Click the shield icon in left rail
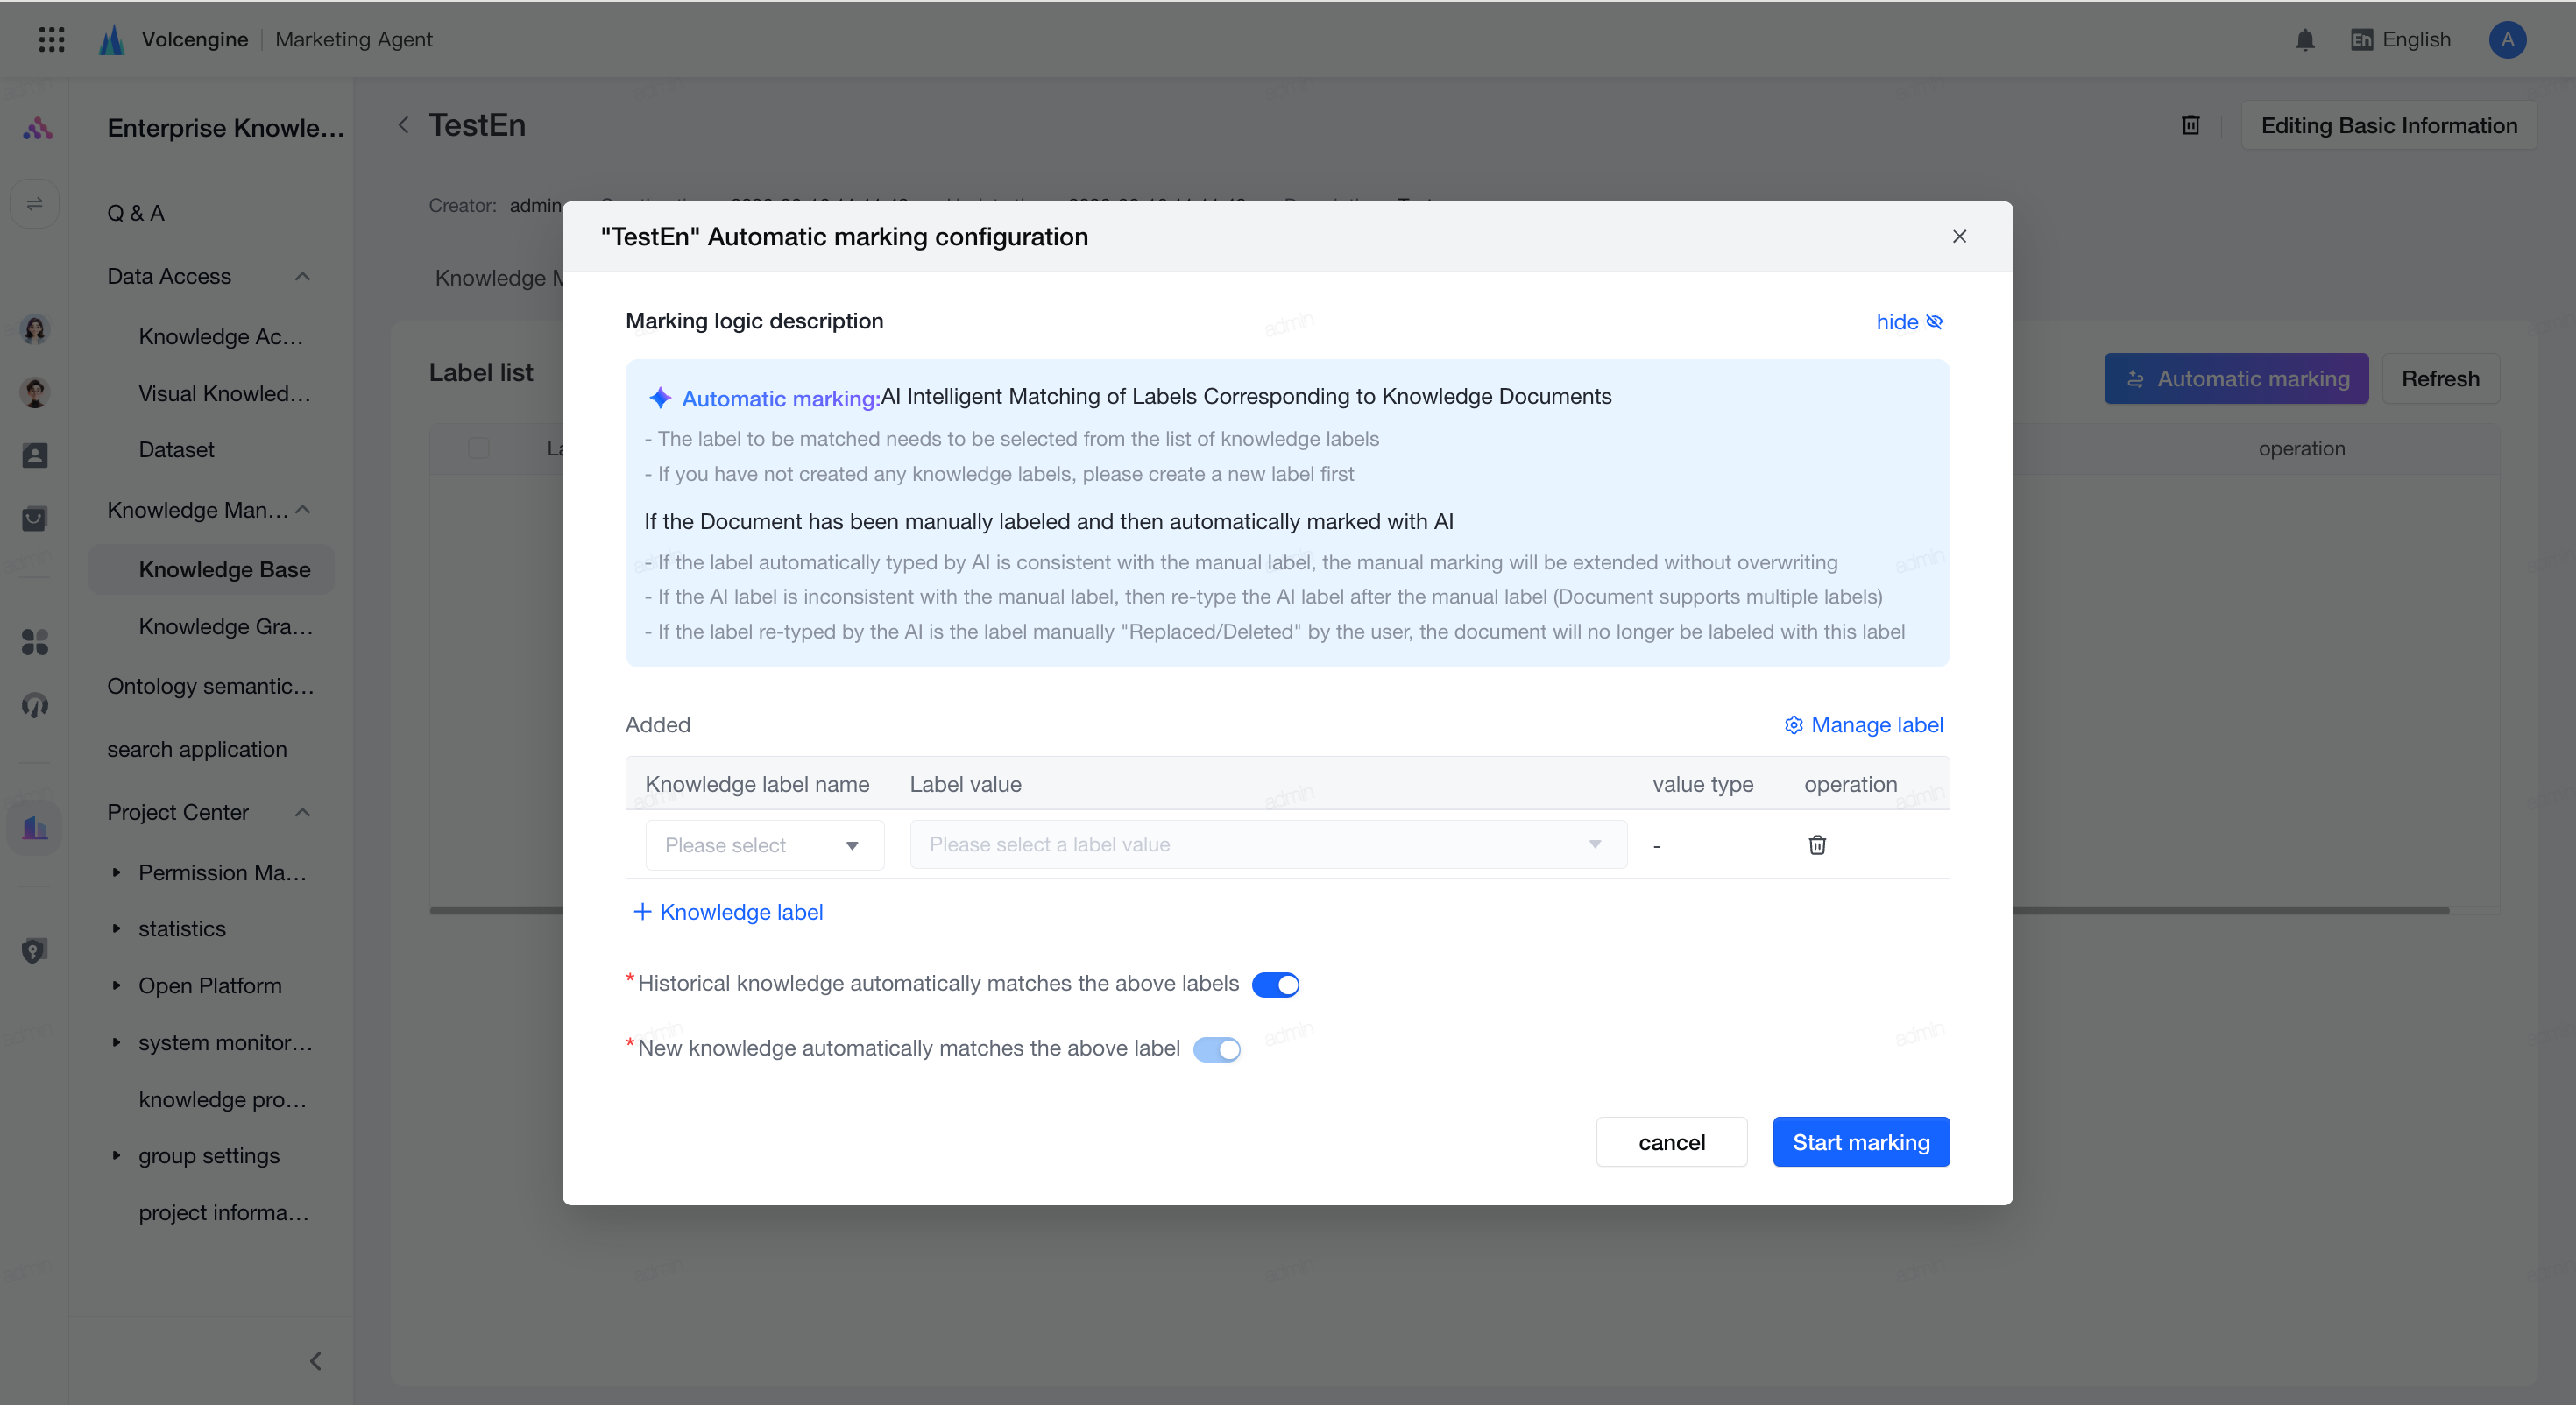The height and width of the screenshot is (1405, 2576). click(35, 950)
